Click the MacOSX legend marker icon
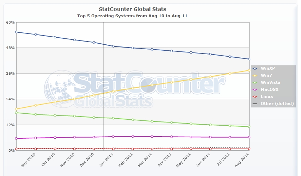The height and width of the screenshot is (176, 301). [255, 89]
